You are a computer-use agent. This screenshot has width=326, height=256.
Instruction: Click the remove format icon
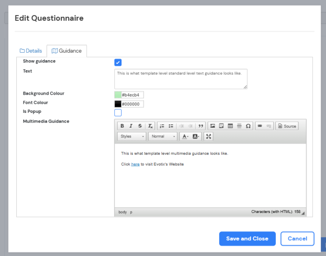pyautogui.click(x=150, y=126)
